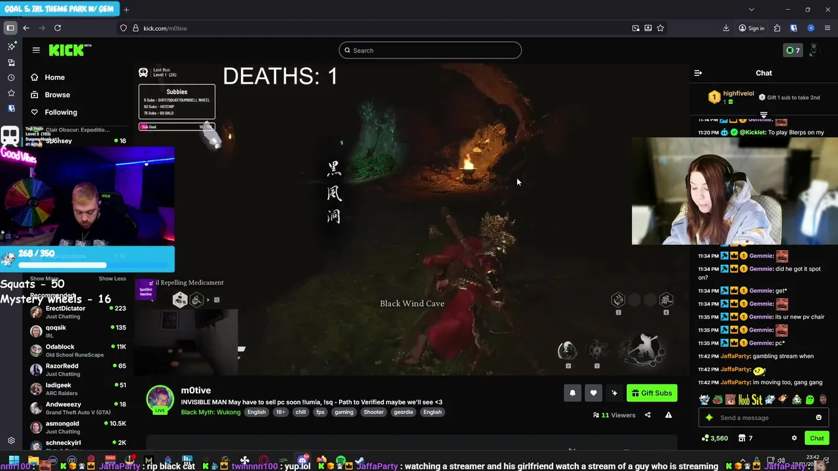The width and height of the screenshot is (838, 471).
Task: Select the Chat panel header tab
Action: point(764,73)
